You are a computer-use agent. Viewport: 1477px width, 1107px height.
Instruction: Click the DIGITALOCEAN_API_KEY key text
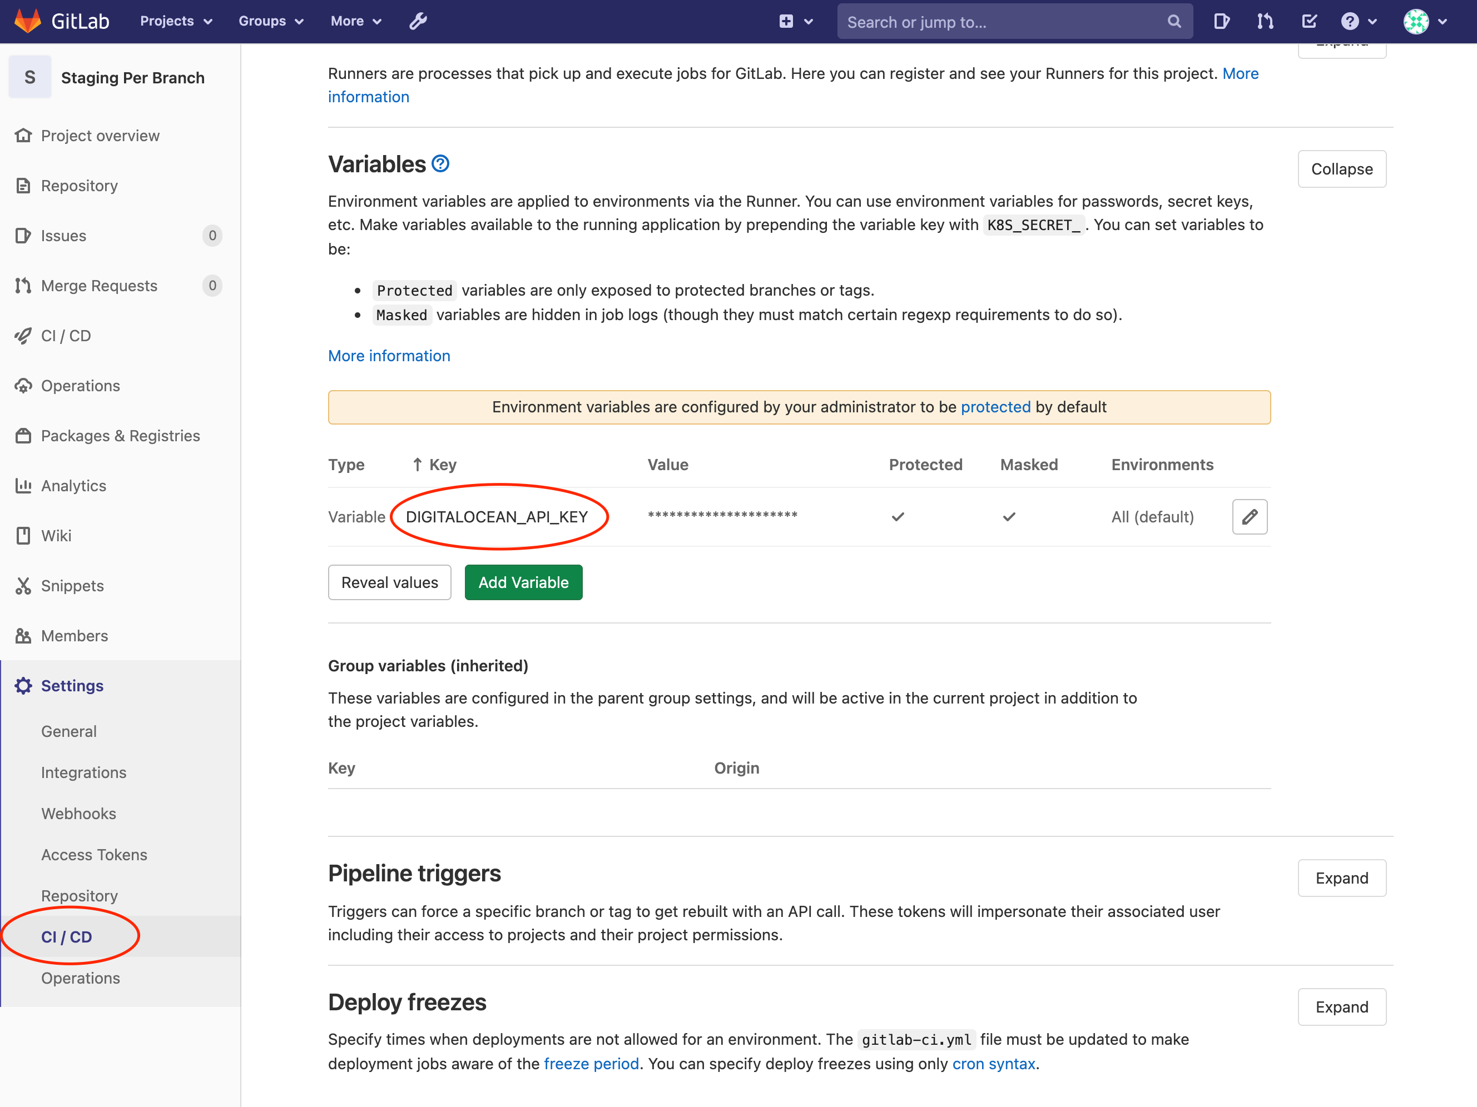tap(497, 516)
